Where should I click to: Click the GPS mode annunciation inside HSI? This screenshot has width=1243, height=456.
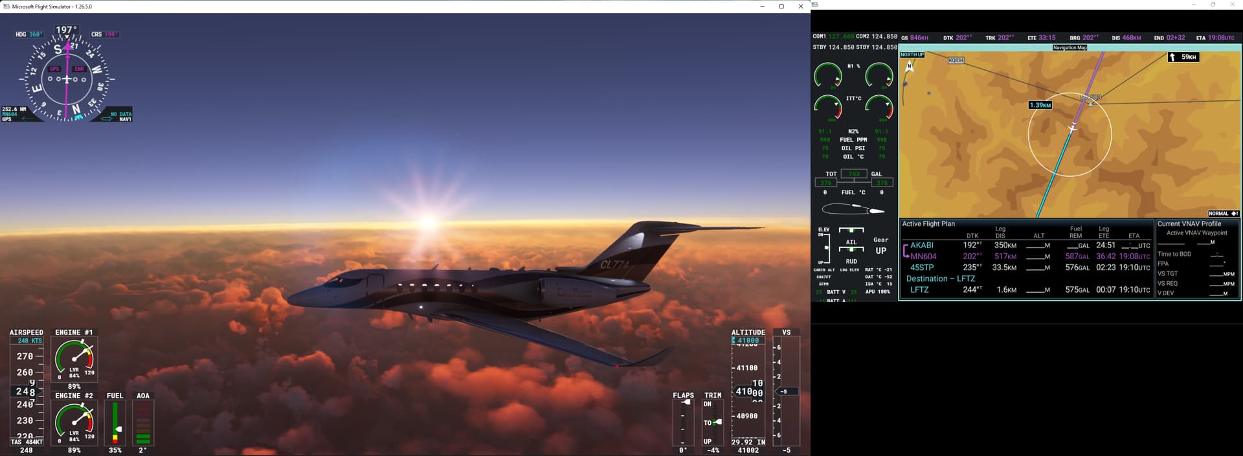54,69
